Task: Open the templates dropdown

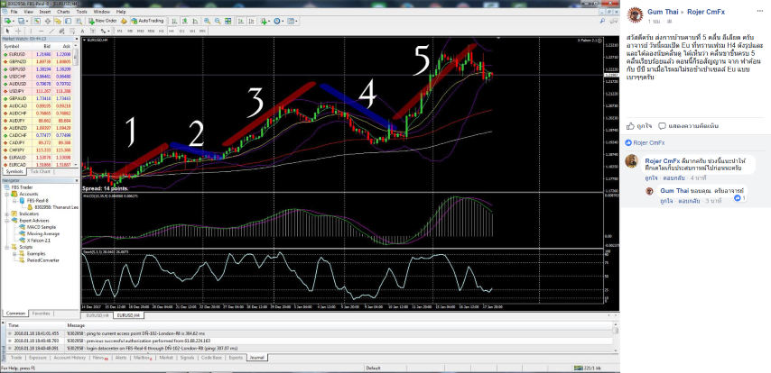Action: [x=293, y=21]
